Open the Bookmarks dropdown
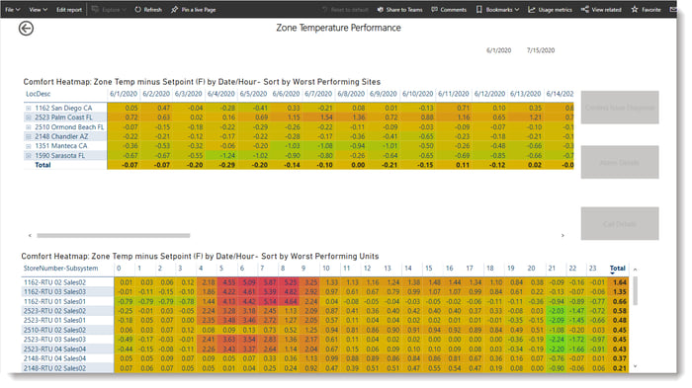 click(x=497, y=9)
